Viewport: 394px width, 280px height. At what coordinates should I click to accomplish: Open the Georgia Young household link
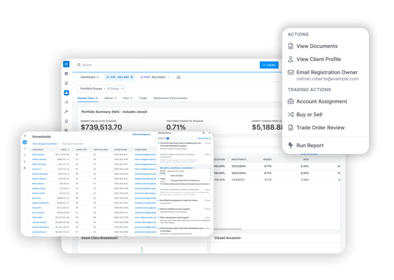(x=39, y=188)
